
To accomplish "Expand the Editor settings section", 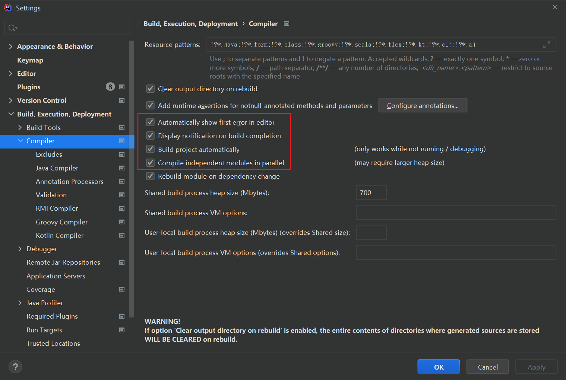I will pos(10,74).
